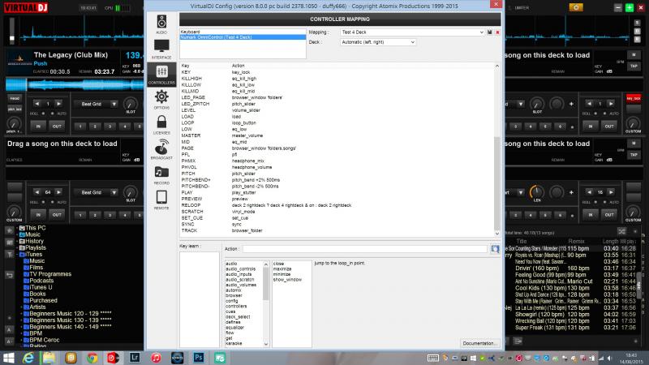
Task: Click the action browse icon beside Action field
Action: click(495, 249)
